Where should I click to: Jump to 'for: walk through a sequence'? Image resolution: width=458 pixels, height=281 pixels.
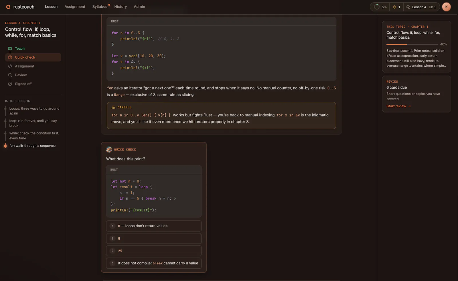32,146
